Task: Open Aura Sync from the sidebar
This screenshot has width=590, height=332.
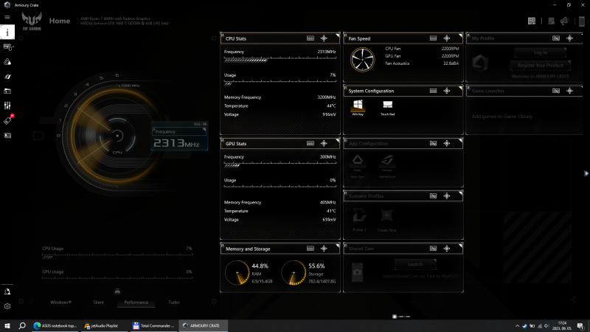Action: tap(7, 62)
